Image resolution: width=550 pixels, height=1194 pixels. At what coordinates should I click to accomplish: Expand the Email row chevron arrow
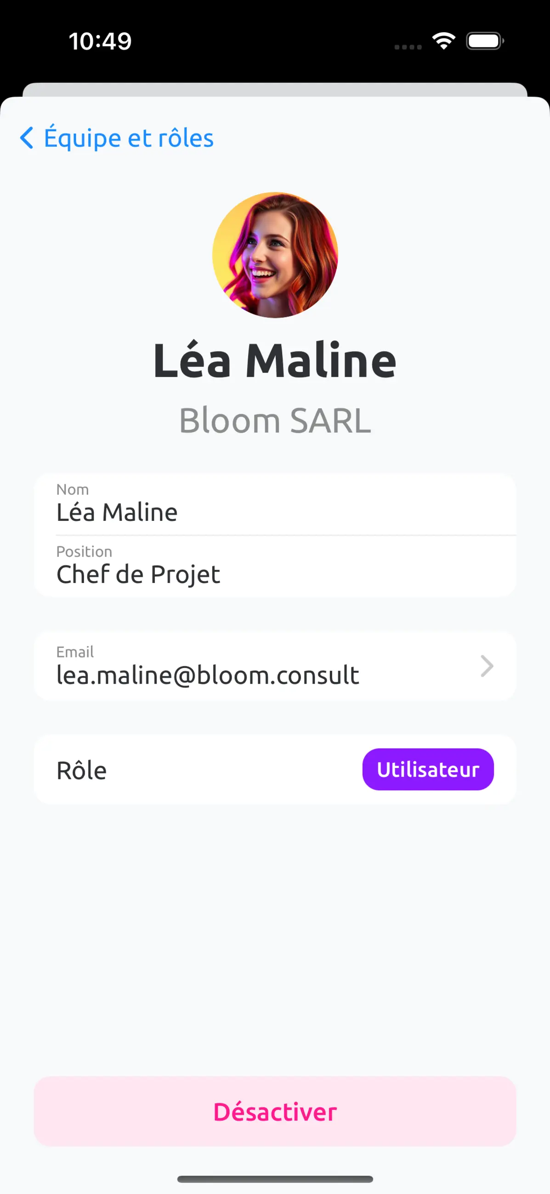click(x=487, y=666)
